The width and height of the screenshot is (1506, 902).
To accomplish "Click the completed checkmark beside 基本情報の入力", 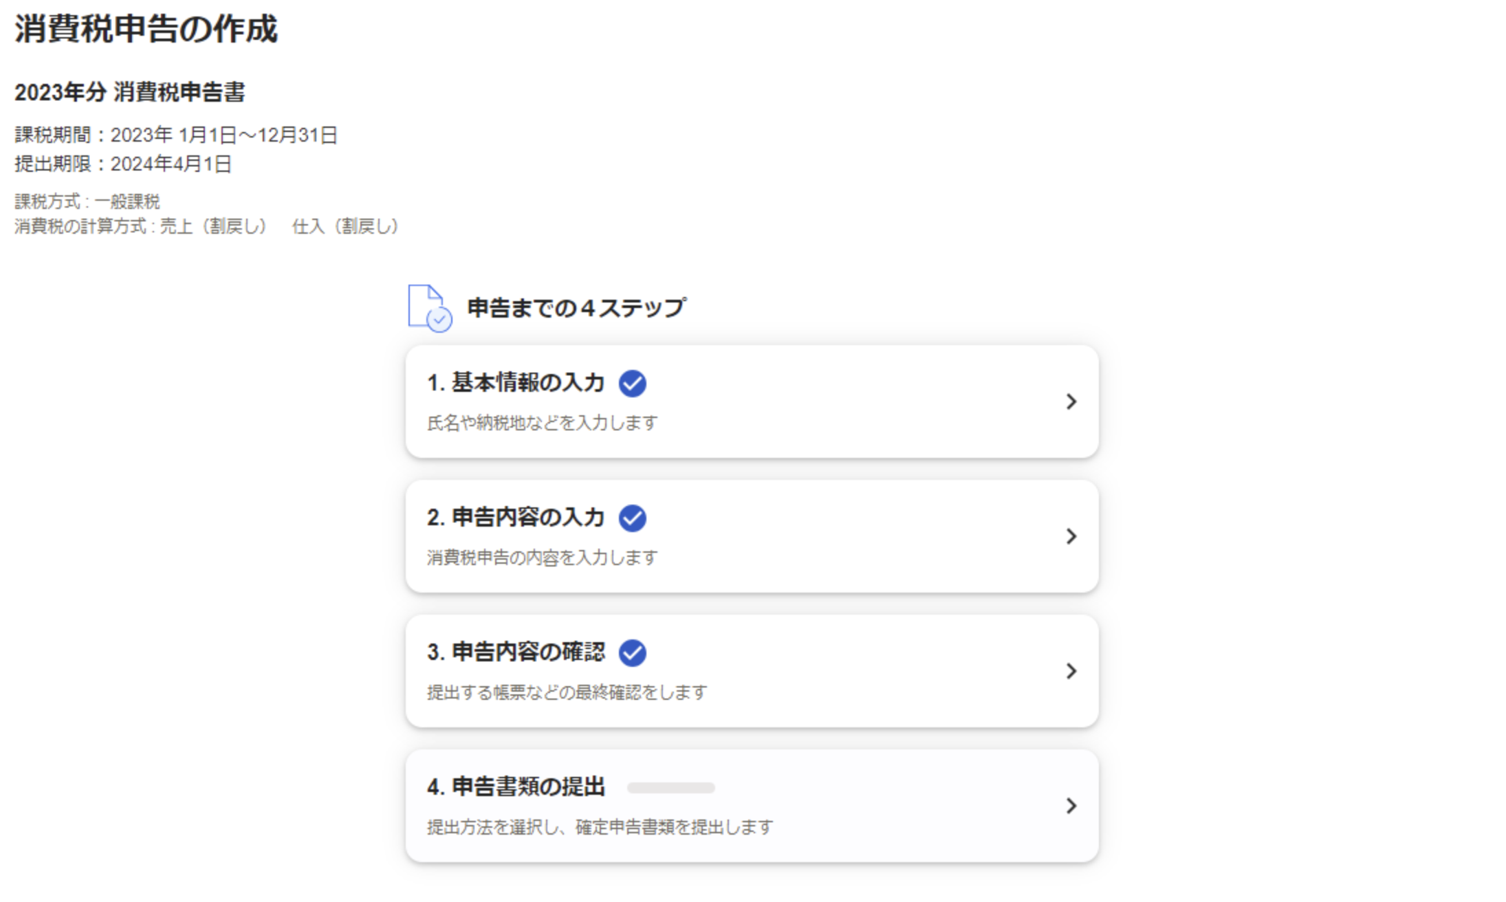I will (x=632, y=384).
